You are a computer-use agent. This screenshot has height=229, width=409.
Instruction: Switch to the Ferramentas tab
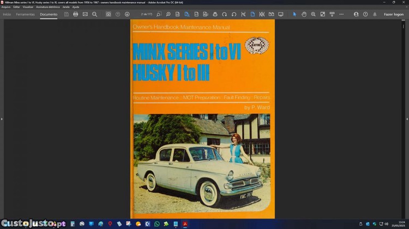click(25, 14)
